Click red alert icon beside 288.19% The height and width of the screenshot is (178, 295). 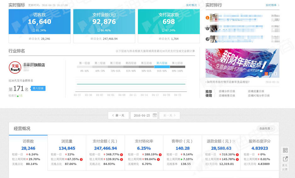pyautogui.click(x=160, y=154)
